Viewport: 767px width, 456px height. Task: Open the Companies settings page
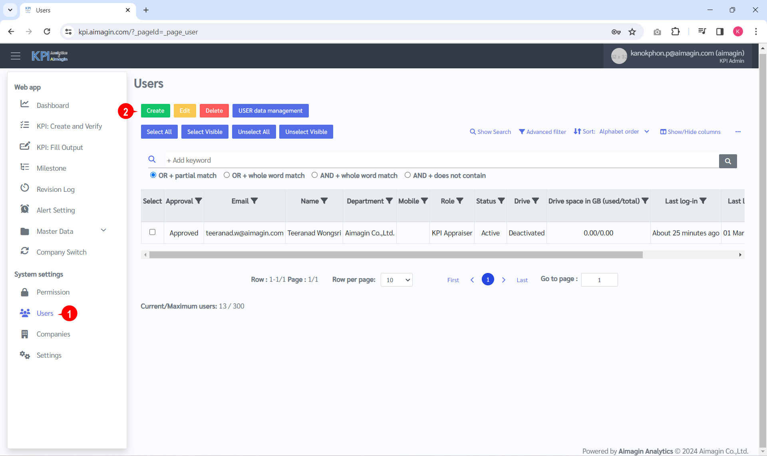(54, 334)
